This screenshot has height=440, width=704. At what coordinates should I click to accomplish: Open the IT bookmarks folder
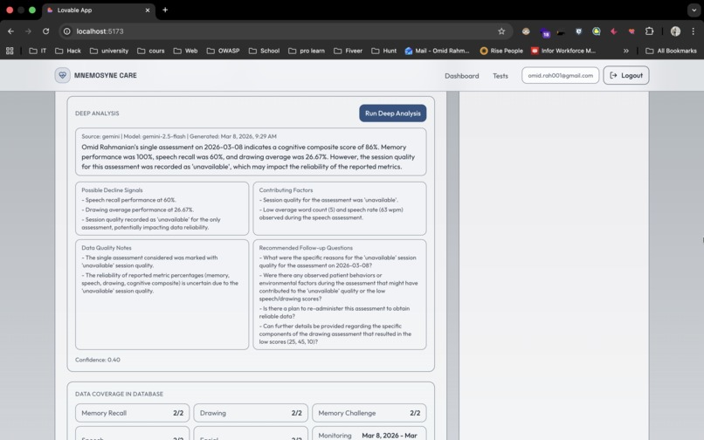pyautogui.click(x=38, y=51)
